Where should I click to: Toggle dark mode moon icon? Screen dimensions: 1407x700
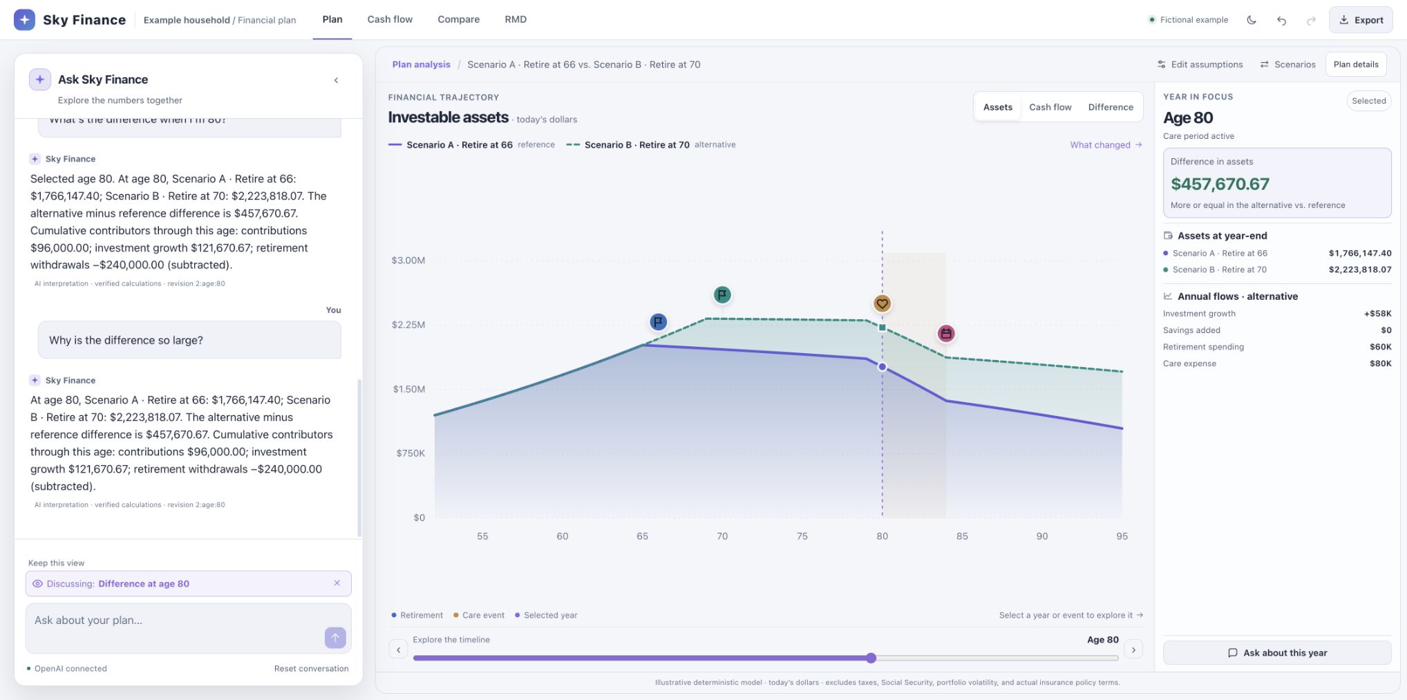coord(1252,20)
